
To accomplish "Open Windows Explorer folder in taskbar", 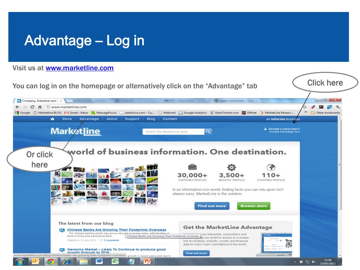I will tap(84, 262).
